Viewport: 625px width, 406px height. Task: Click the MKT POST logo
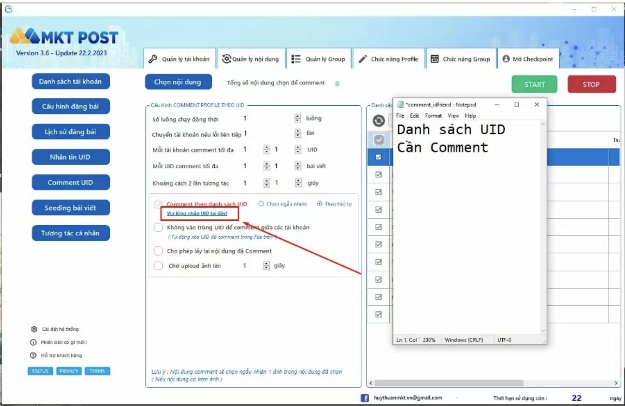click(x=64, y=37)
